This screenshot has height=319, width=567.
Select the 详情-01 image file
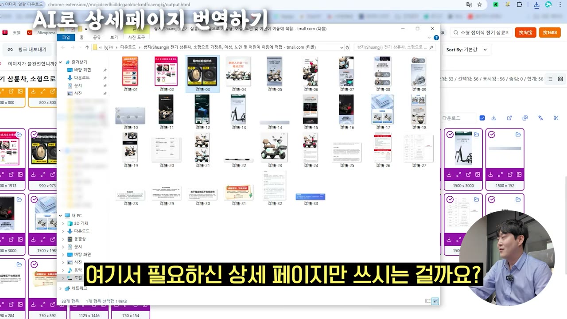(130, 74)
